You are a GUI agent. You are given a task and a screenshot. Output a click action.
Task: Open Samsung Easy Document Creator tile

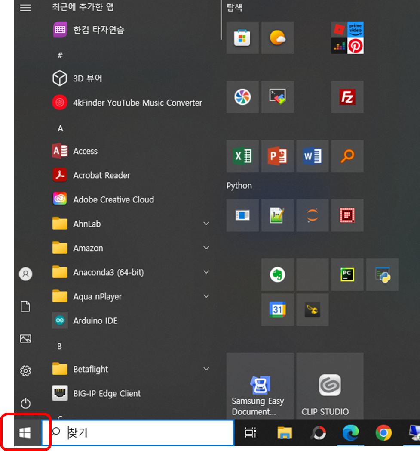tap(259, 386)
